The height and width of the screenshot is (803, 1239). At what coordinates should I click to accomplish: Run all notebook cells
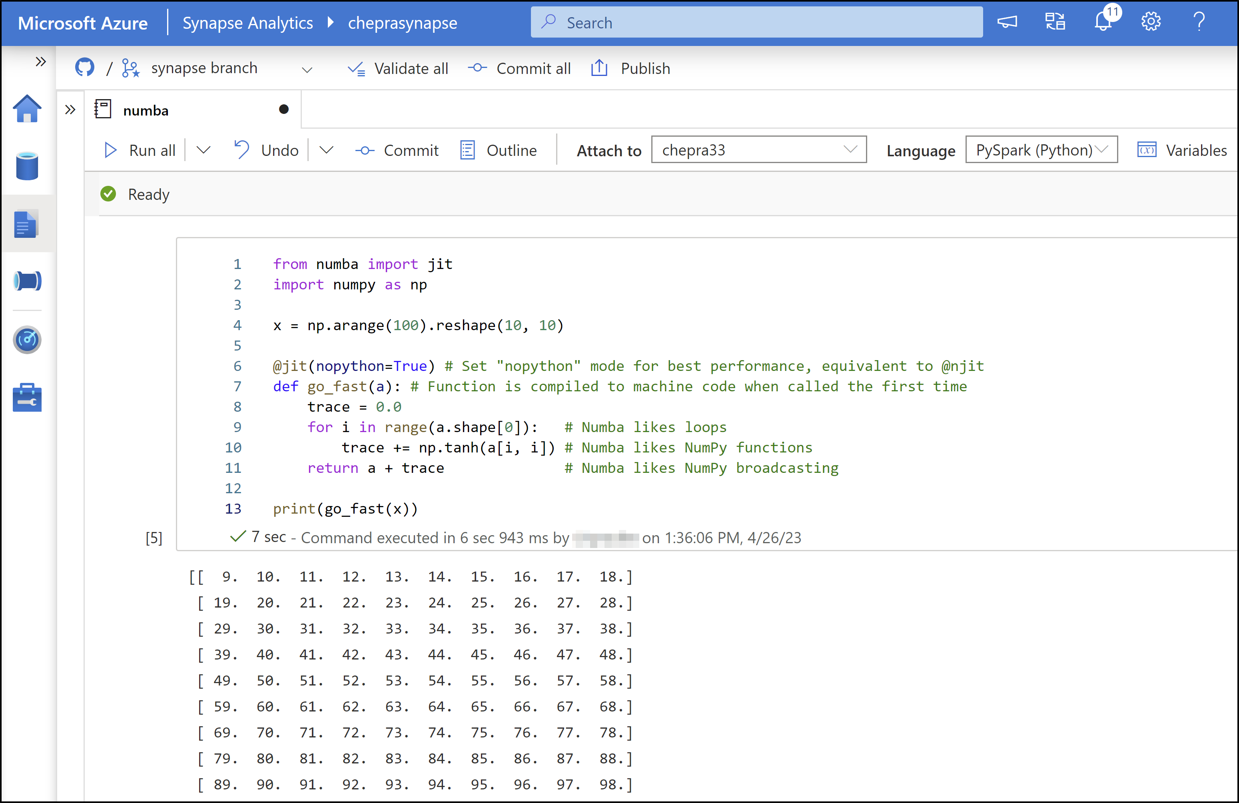(x=140, y=150)
